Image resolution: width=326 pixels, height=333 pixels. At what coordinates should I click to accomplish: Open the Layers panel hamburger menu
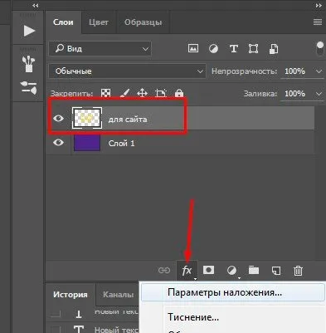(x=318, y=22)
